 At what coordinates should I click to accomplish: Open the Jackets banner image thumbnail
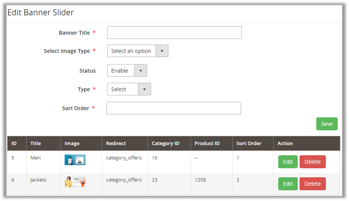[75, 182]
